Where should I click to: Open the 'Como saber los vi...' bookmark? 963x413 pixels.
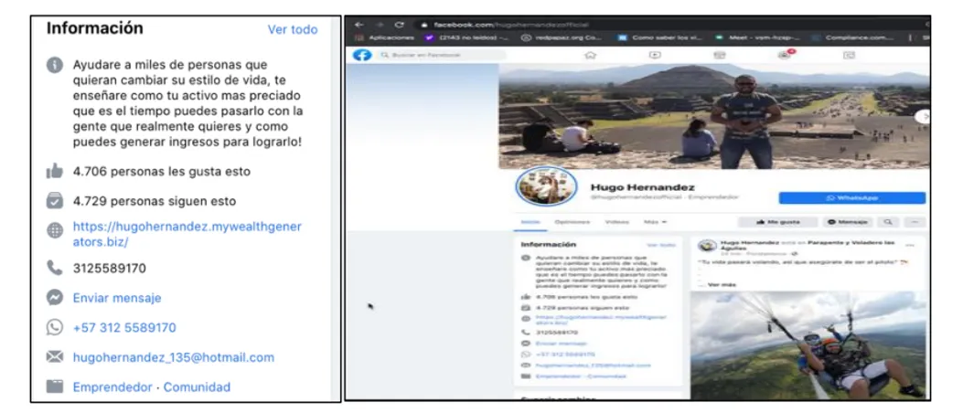pyautogui.click(x=660, y=37)
